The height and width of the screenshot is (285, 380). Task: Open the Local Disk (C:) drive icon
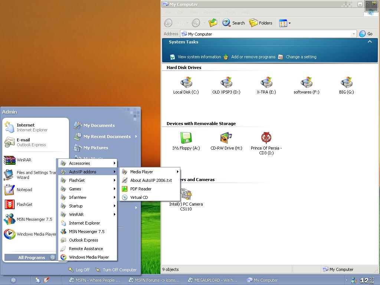[x=186, y=82]
